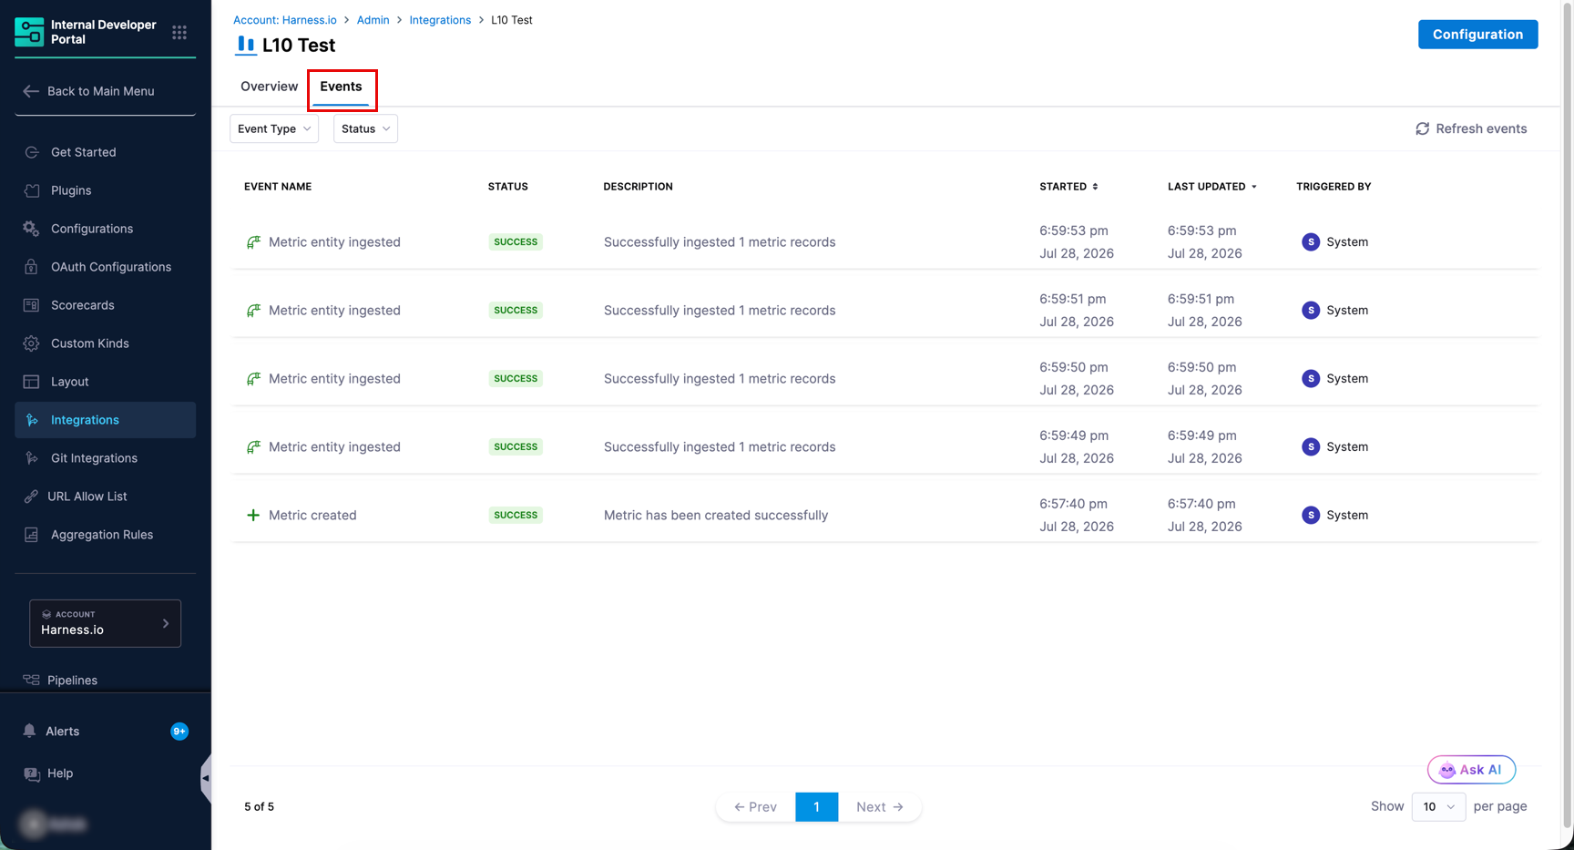
Task: Open the Alerts bell icon
Action: pyautogui.click(x=29, y=731)
